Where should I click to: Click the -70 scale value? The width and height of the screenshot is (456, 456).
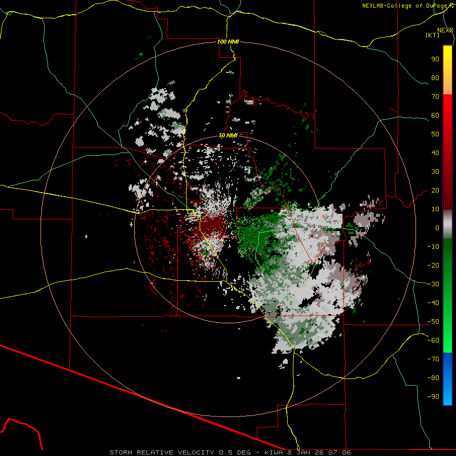click(433, 359)
